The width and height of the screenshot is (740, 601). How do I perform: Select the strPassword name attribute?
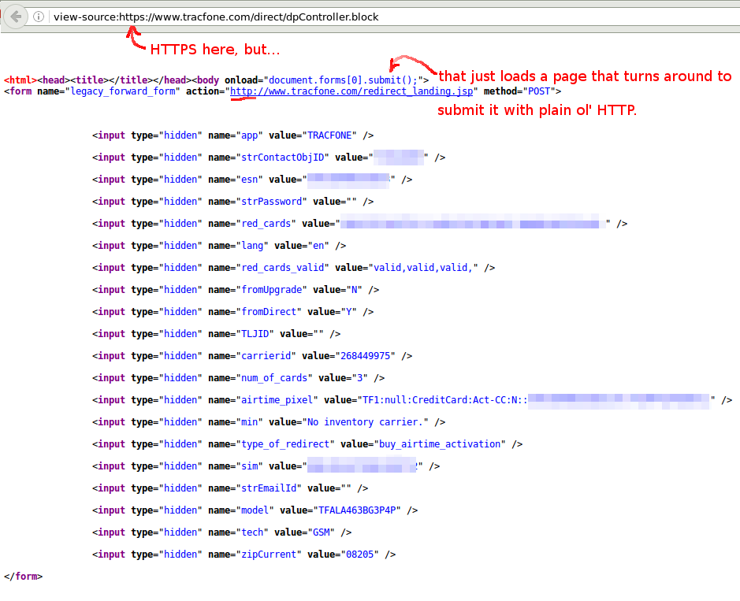click(x=271, y=202)
